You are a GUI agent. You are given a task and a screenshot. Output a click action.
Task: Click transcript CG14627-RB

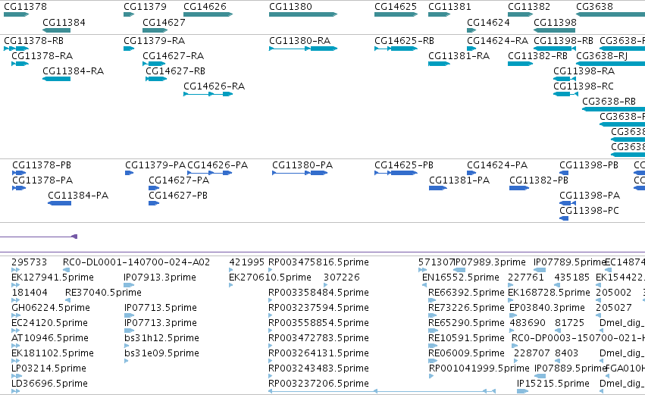(176, 71)
